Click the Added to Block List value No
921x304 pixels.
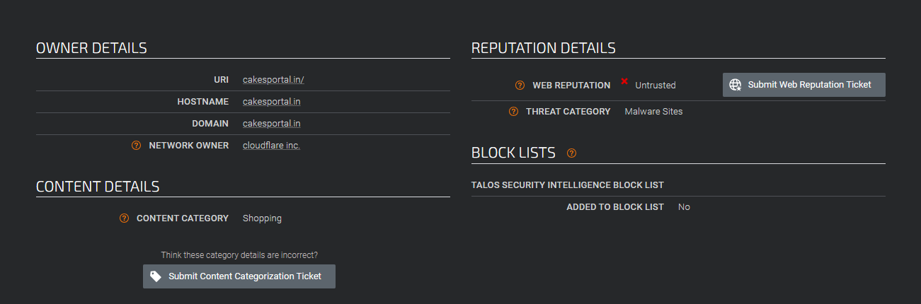tap(684, 207)
